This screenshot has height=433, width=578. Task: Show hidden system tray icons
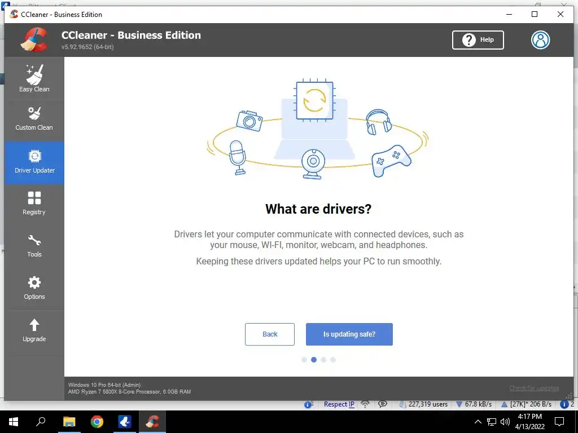point(478,422)
